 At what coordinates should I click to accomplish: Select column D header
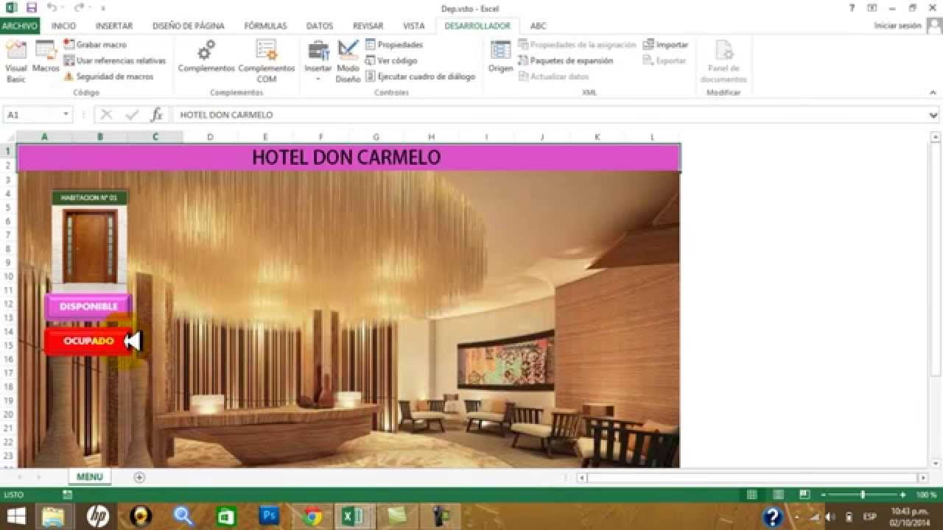210,137
